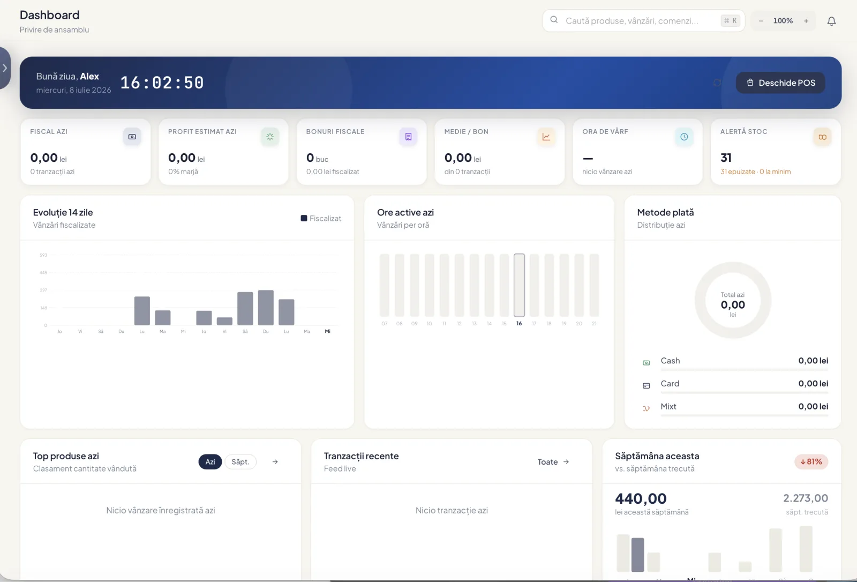This screenshot has height=582, width=857.
Task: Click the Card 0,00 lei amount
Action: click(x=813, y=383)
